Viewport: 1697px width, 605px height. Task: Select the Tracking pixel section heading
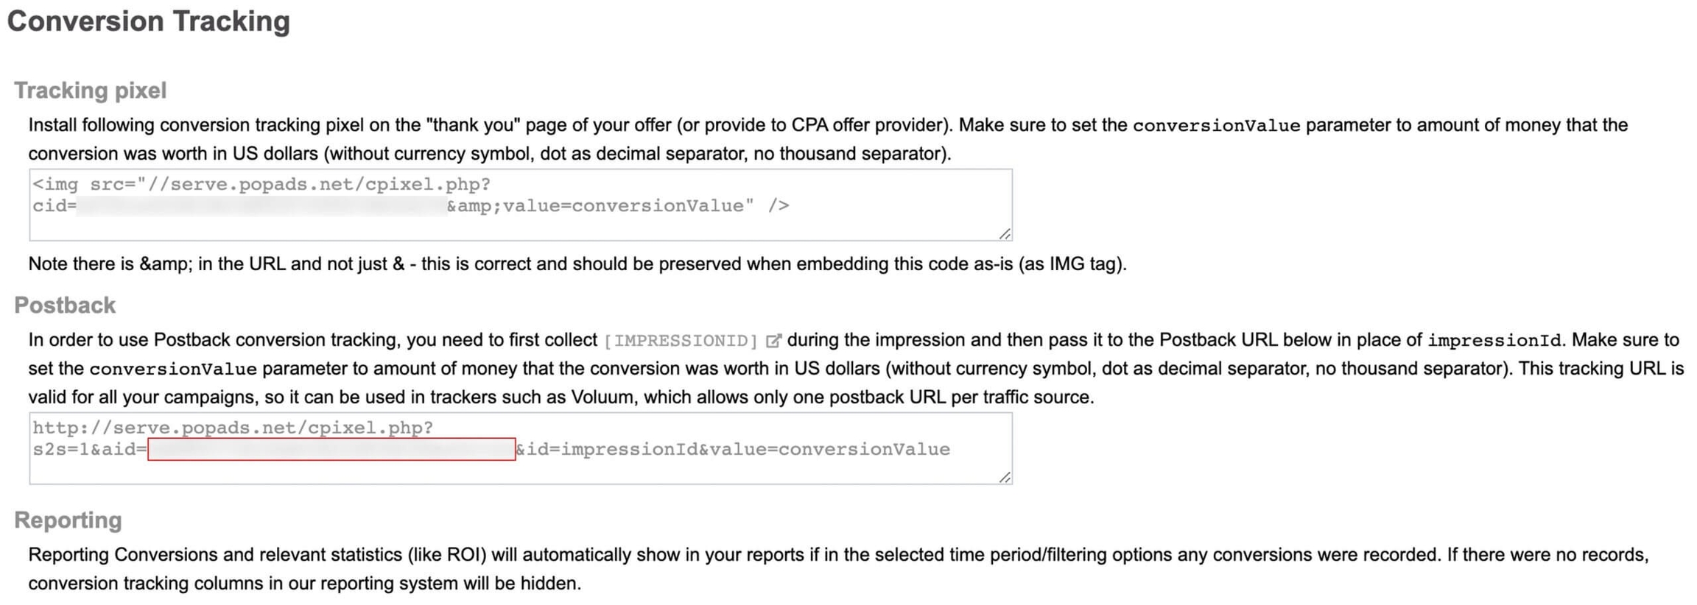tap(91, 91)
